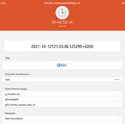Viewport: 125px width, 124px height.
Task: Click the Tags section heading
Action: [x=7, y=58]
